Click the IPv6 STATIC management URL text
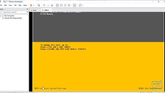The width and height of the screenshot is (165, 93). [63, 49]
